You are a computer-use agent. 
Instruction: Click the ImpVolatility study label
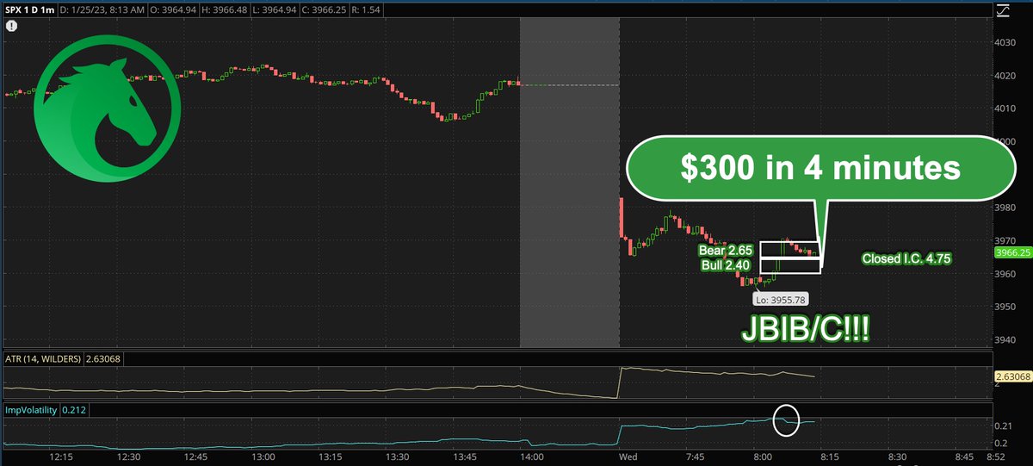[30, 410]
